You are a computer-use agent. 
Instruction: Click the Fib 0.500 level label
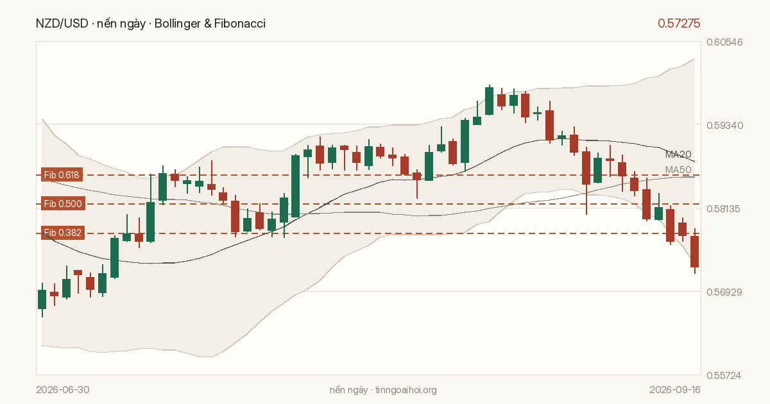[x=62, y=204]
